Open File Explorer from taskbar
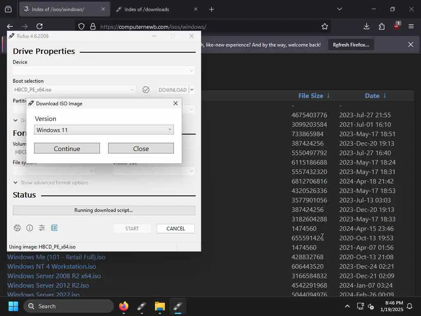The image size is (421, 316). pos(160,306)
